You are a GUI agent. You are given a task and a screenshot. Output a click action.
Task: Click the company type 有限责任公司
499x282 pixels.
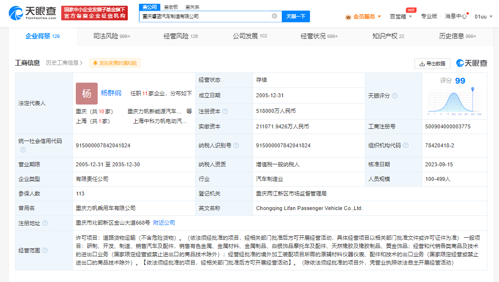pos(92,179)
